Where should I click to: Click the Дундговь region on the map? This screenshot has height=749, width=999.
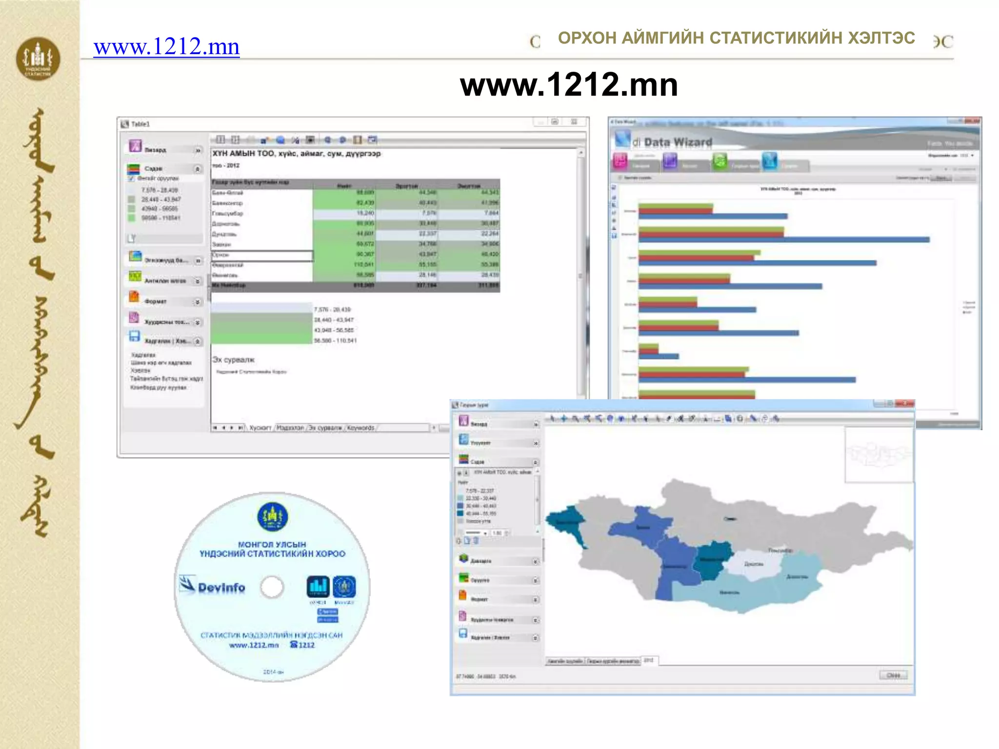click(x=754, y=566)
